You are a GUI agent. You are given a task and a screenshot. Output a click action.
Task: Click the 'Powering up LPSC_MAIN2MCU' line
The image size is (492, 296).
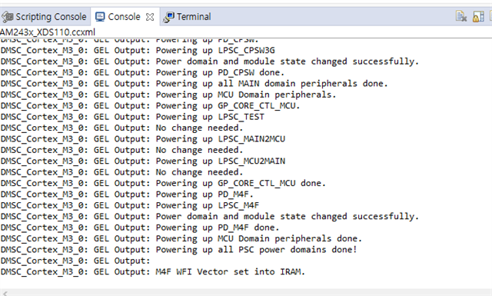tap(143, 139)
